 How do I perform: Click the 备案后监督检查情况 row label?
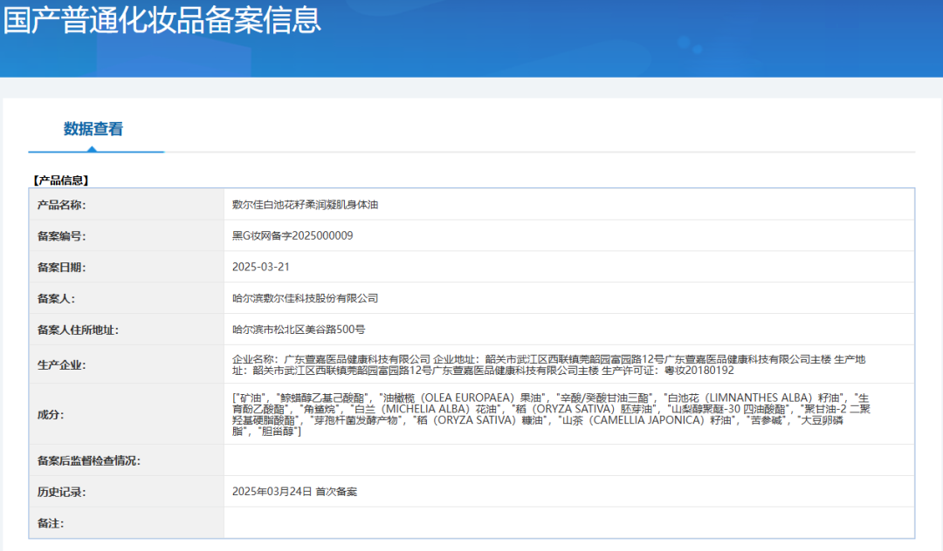point(88,460)
